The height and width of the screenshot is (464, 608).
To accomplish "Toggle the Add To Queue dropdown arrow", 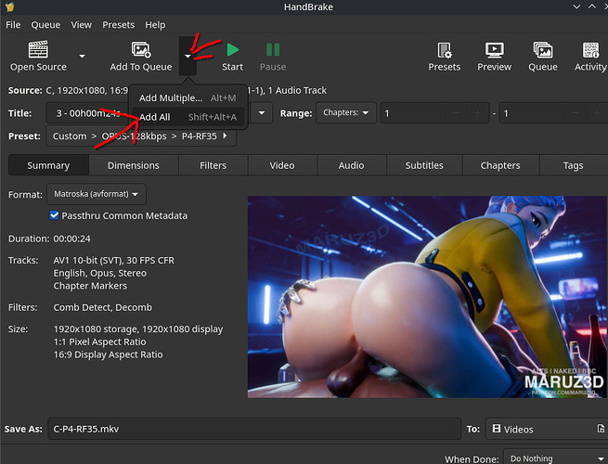I will [188, 57].
